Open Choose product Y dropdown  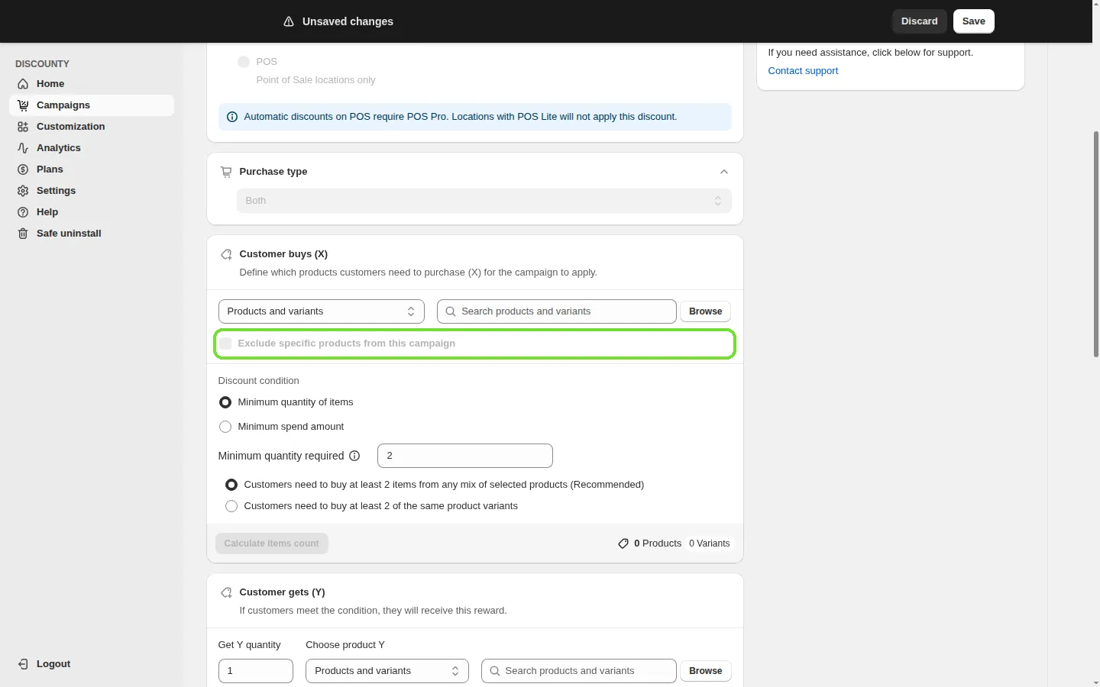pos(387,671)
